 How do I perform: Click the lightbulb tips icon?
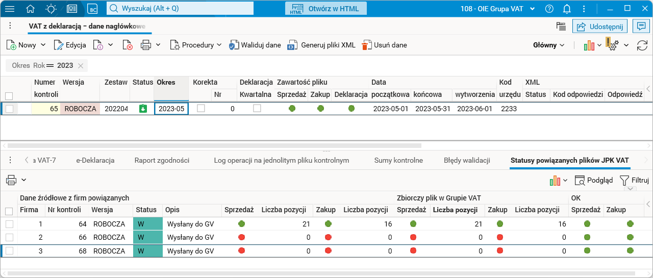(x=51, y=9)
